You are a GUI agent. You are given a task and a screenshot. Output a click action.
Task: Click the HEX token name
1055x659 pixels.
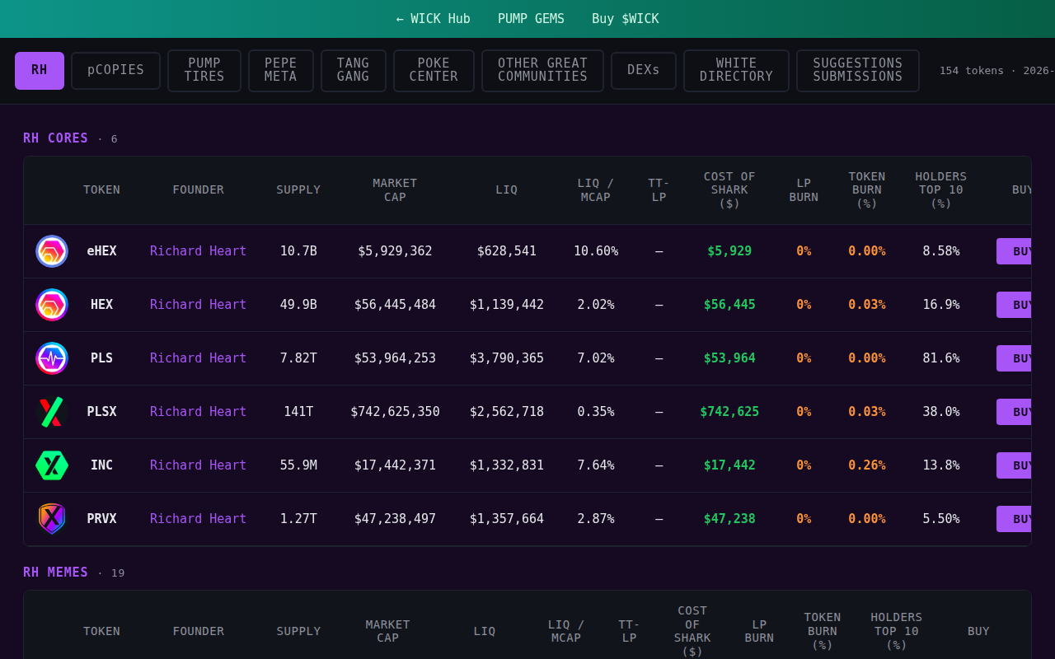click(101, 305)
